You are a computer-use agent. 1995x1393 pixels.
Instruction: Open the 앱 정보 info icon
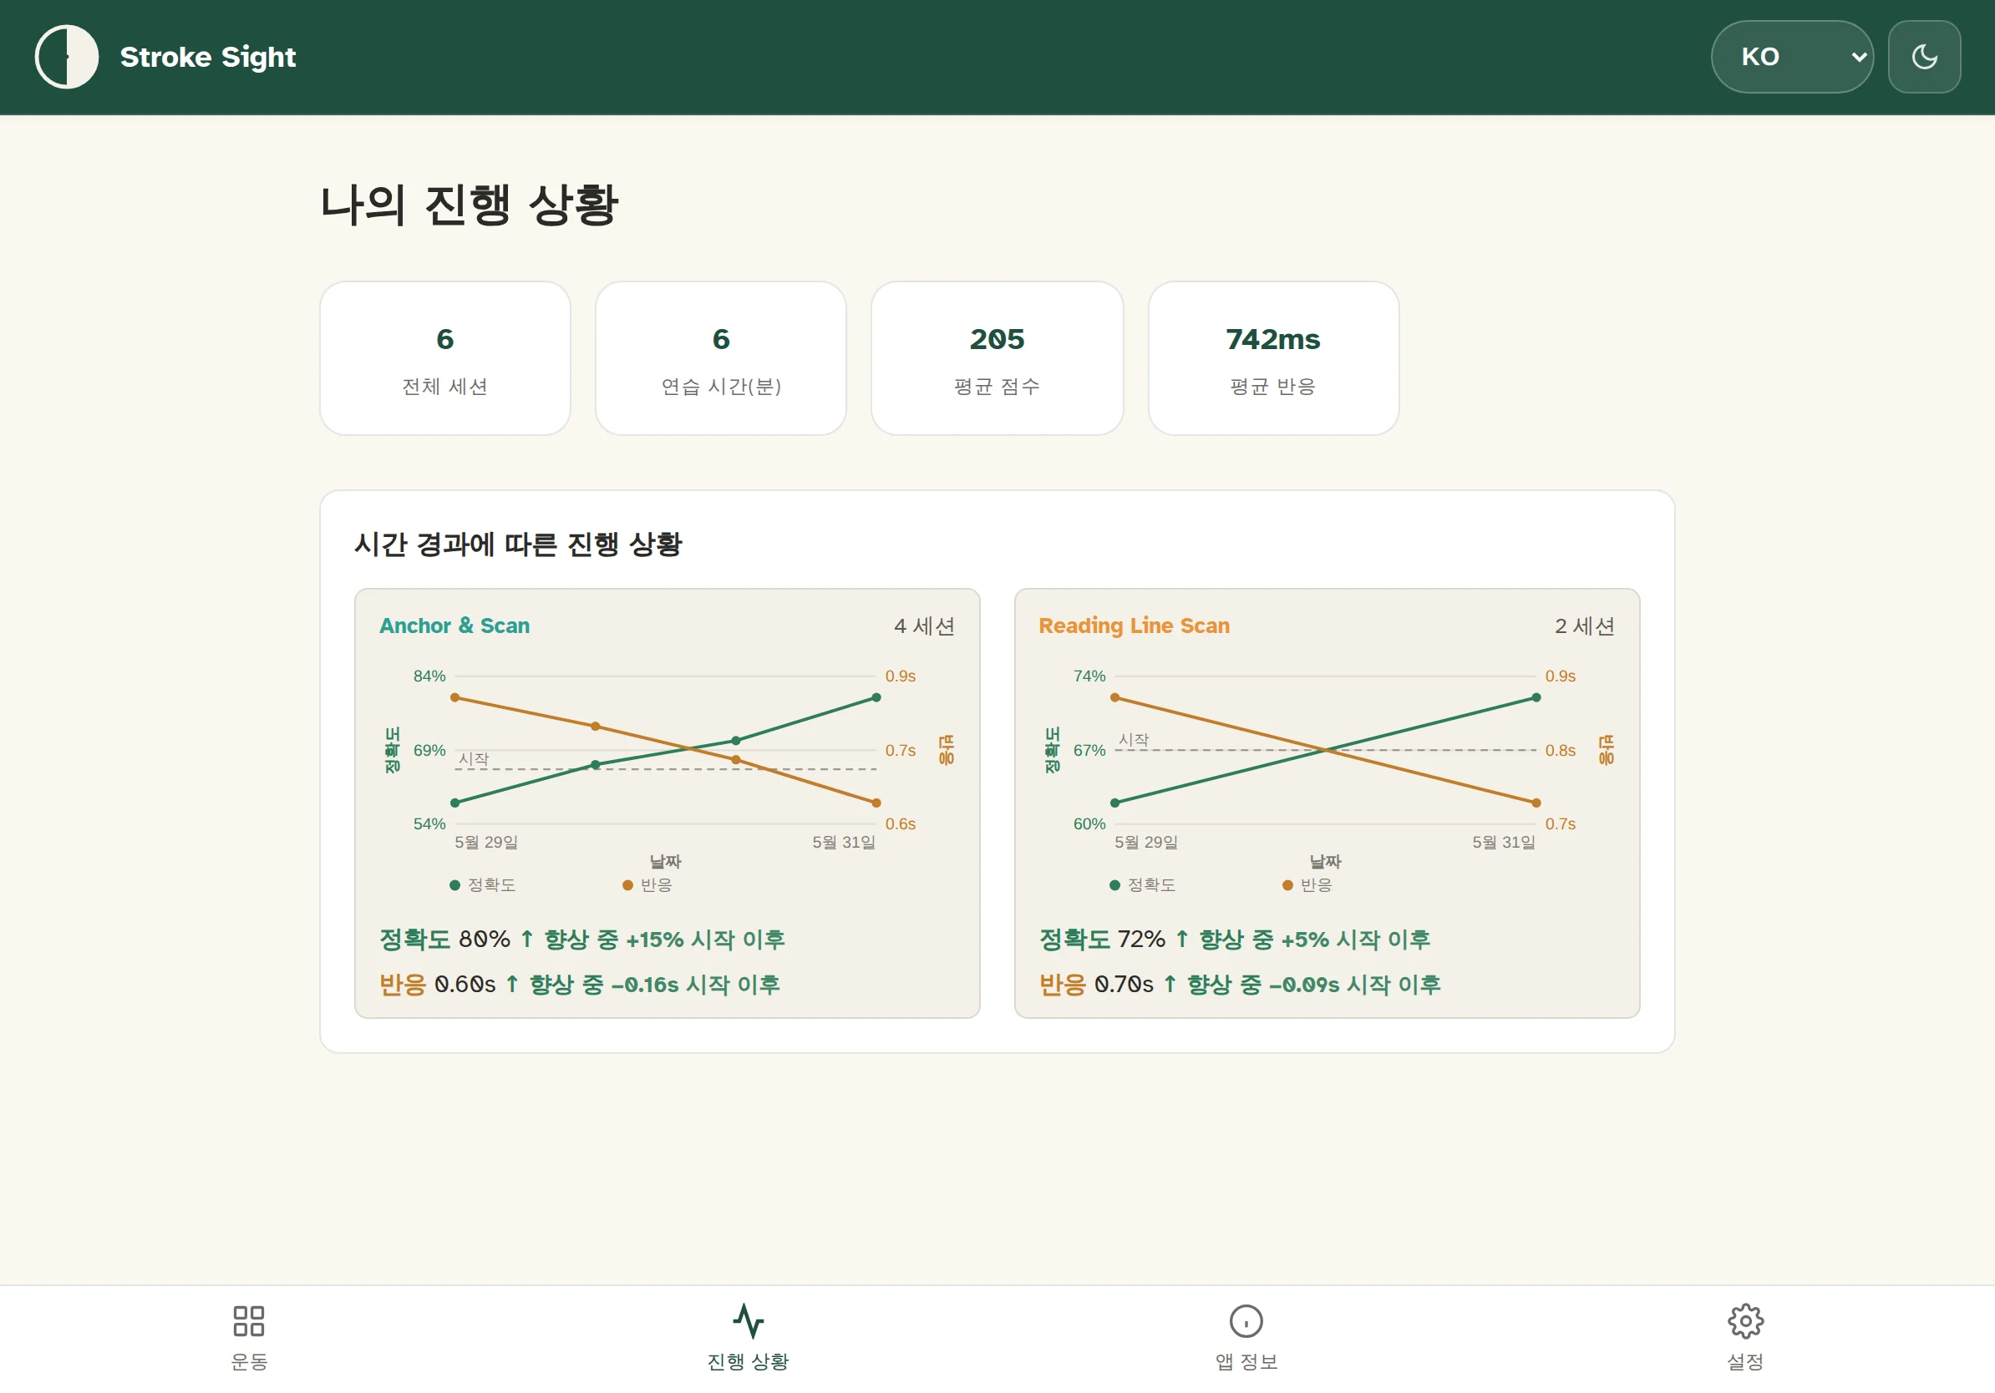(1246, 1321)
